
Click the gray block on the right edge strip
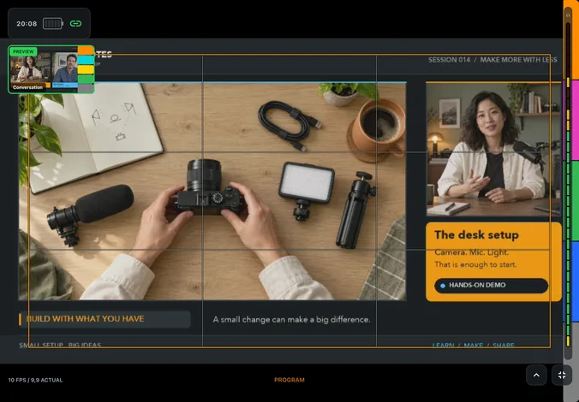(576, 362)
